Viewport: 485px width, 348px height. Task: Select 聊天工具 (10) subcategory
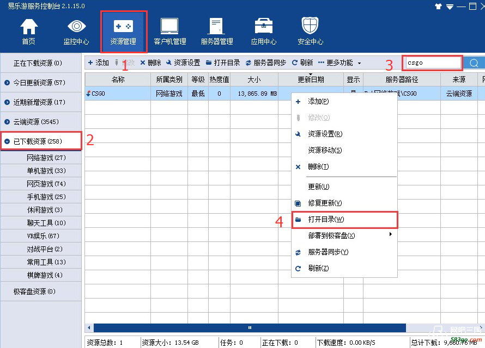[x=41, y=223]
